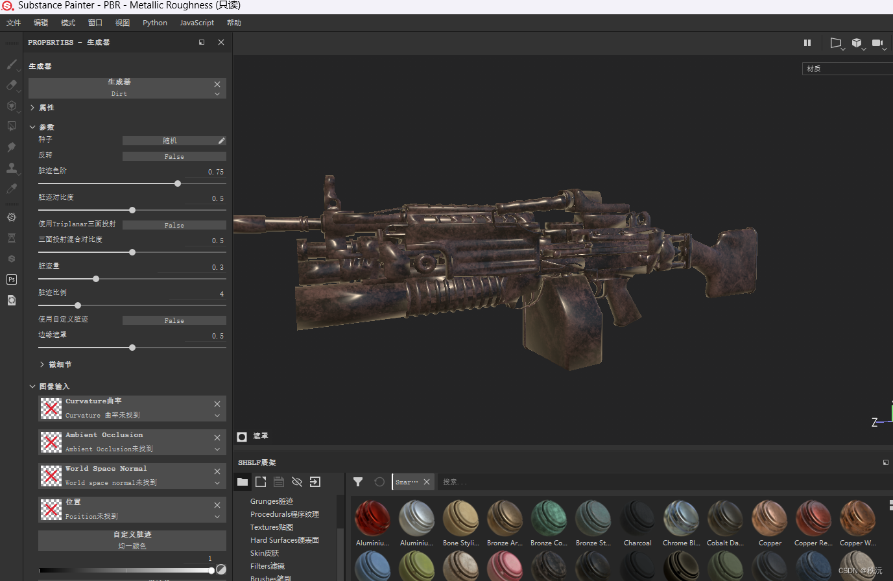Toggle 使用Triplanar三面投射 False value
Screen dimensions: 893x581
[x=174, y=225]
